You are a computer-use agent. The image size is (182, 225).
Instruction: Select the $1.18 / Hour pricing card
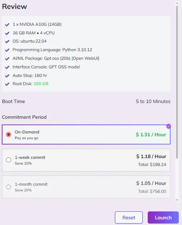click(86, 160)
